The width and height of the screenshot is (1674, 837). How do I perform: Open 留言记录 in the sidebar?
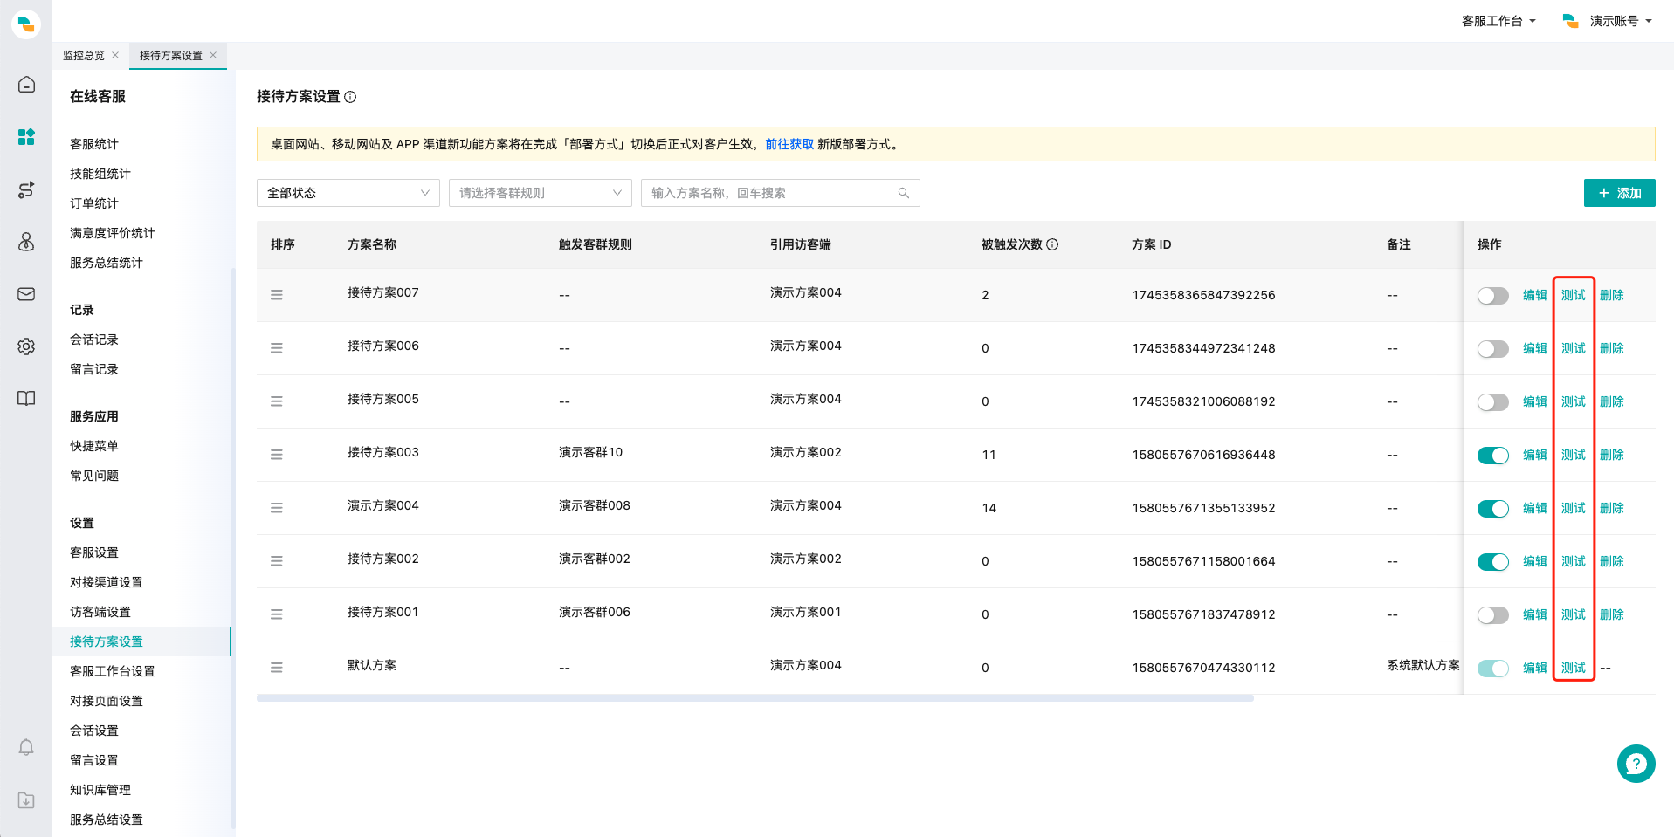(x=94, y=369)
